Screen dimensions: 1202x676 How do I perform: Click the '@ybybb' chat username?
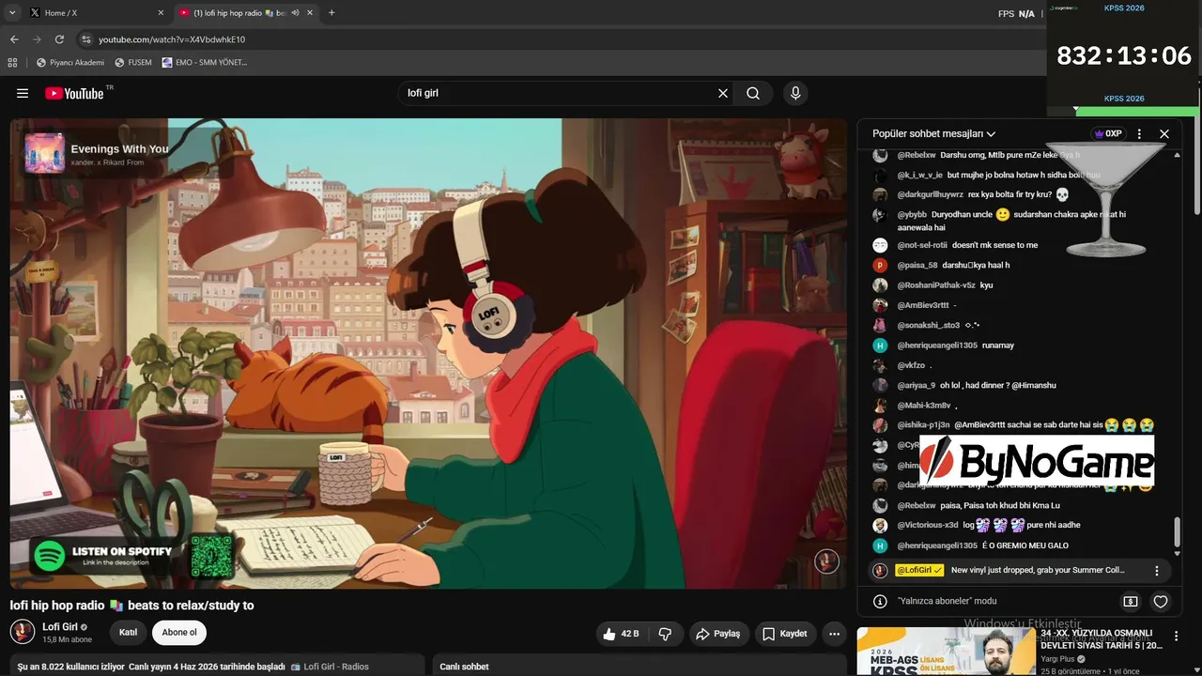tap(912, 214)
